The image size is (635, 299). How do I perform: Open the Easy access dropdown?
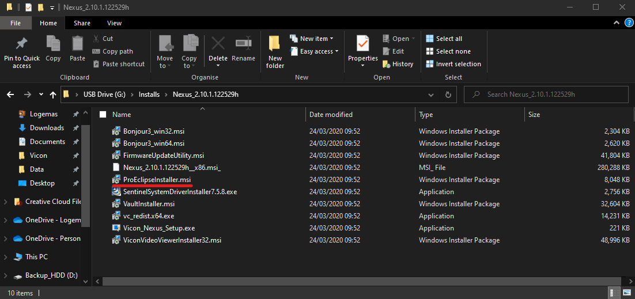click(x=336, y=51)
